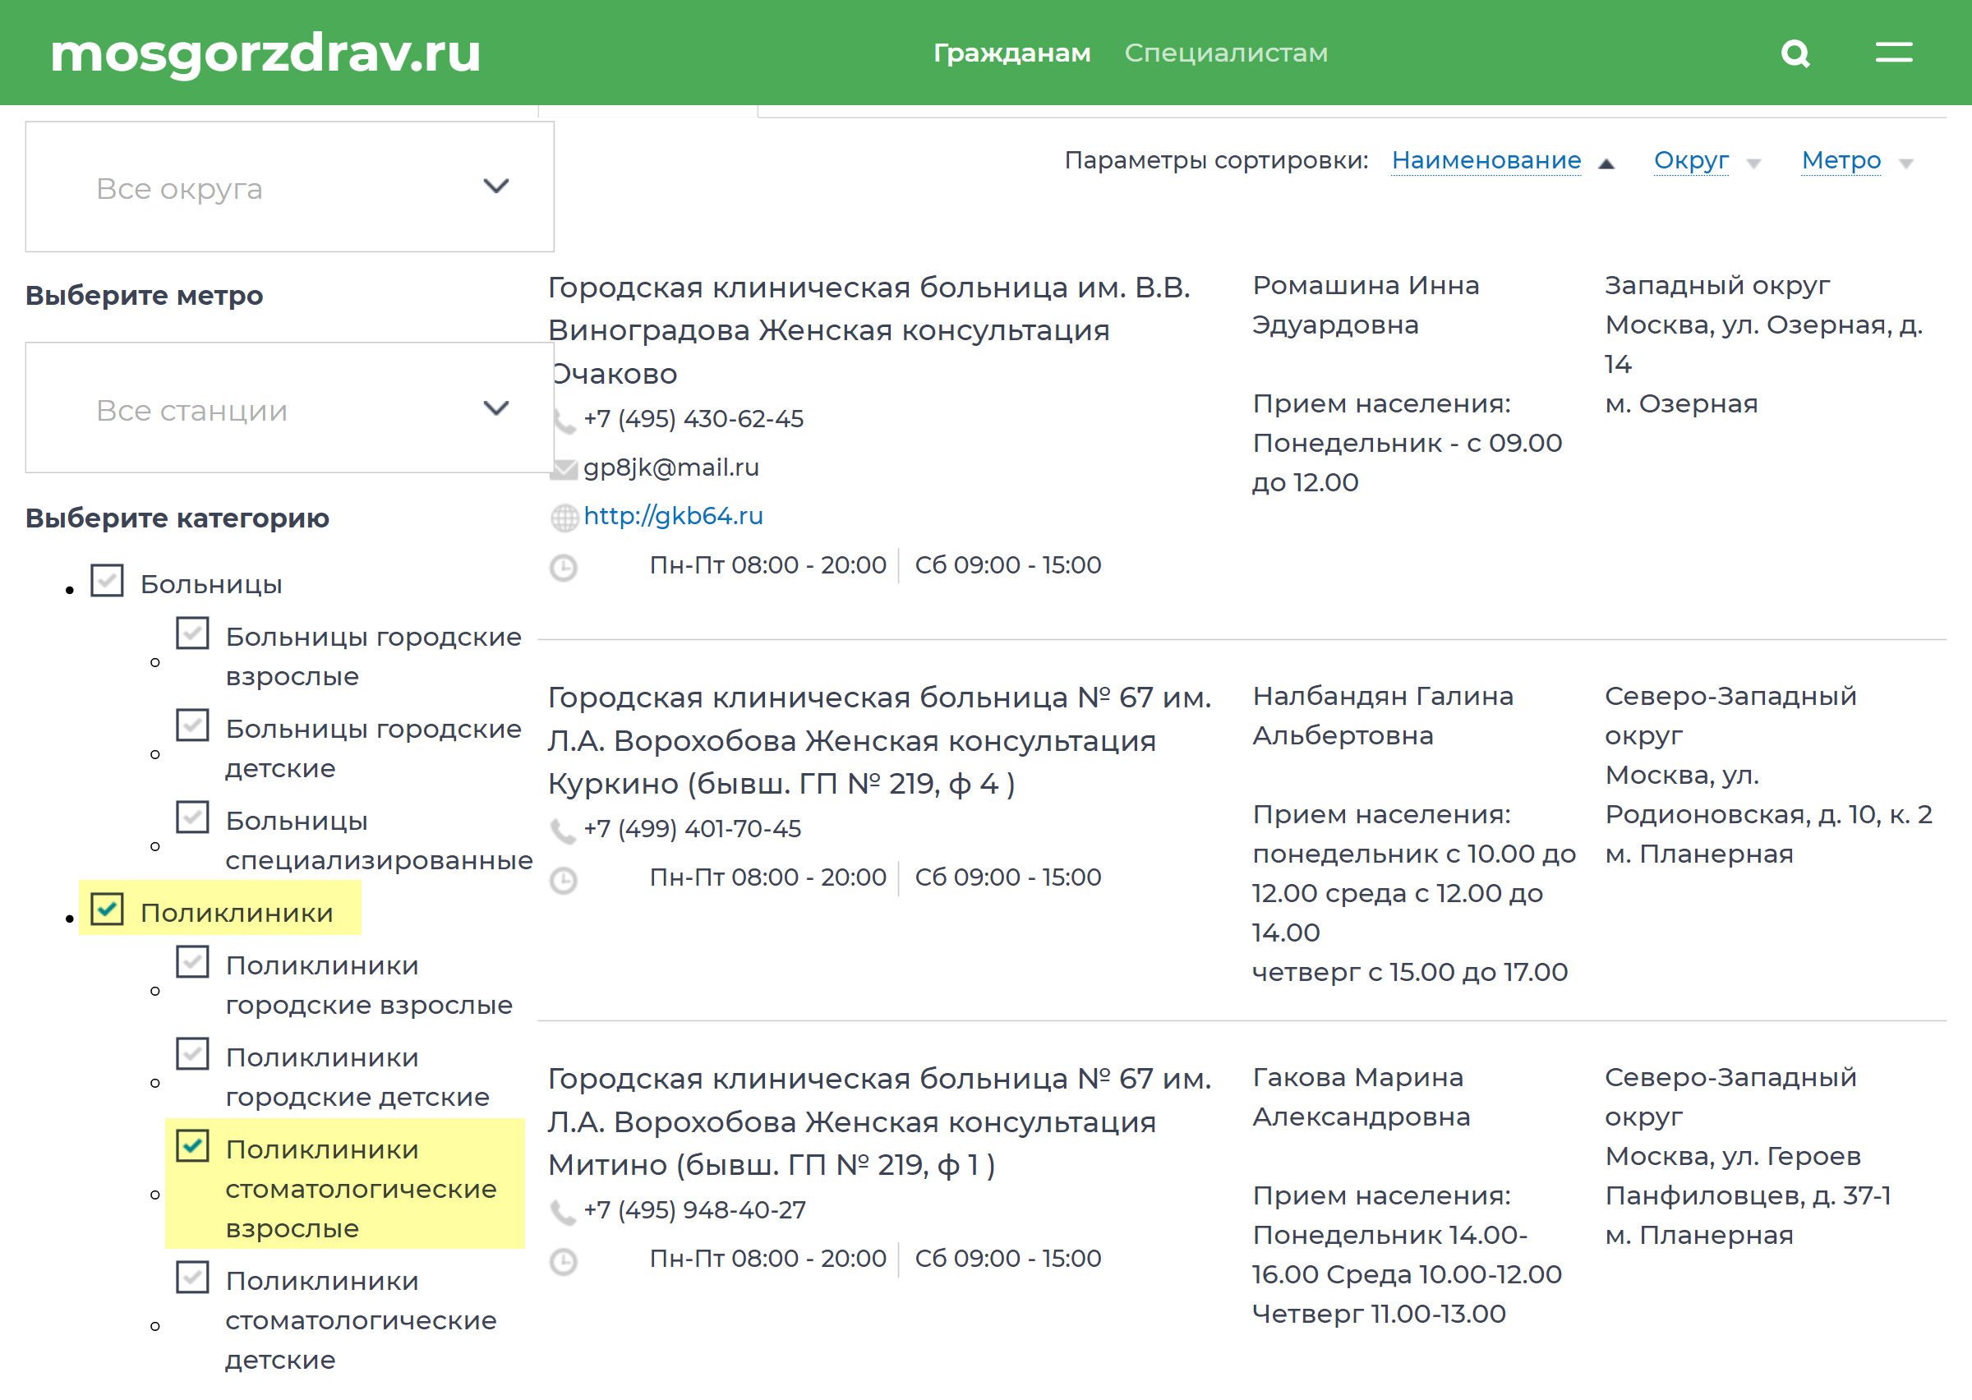Screen dimensions: 1972x1400
Task: Click phone number +7 (495) 948-40-27
Action: pyautogui.click(x=694, y=1209)
